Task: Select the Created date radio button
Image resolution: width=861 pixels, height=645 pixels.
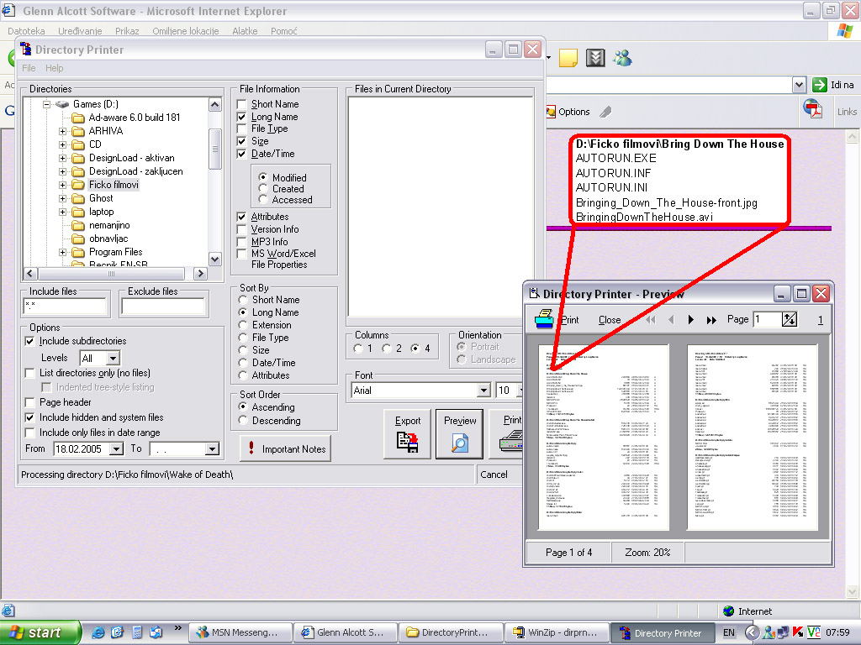Action: point(263,189)
